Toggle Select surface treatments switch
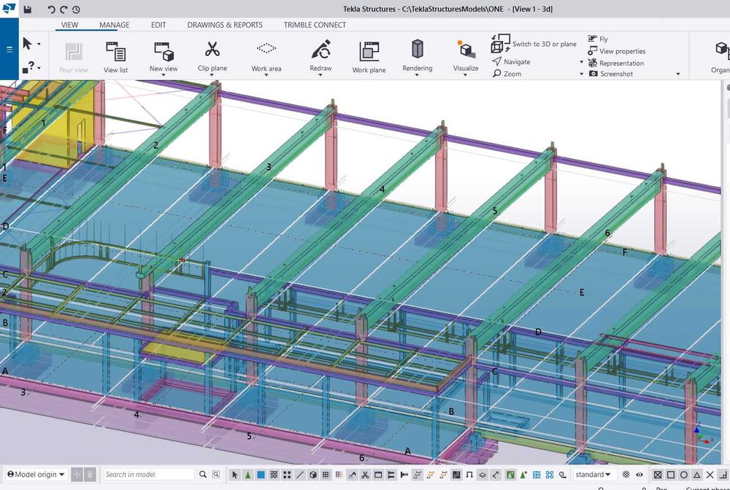This screenshot has height=490, width=730. tap(274, 475)
